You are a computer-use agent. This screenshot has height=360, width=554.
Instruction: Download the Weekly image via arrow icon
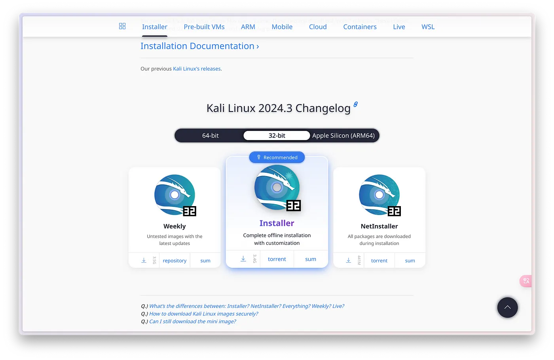(x=144, y=260)
